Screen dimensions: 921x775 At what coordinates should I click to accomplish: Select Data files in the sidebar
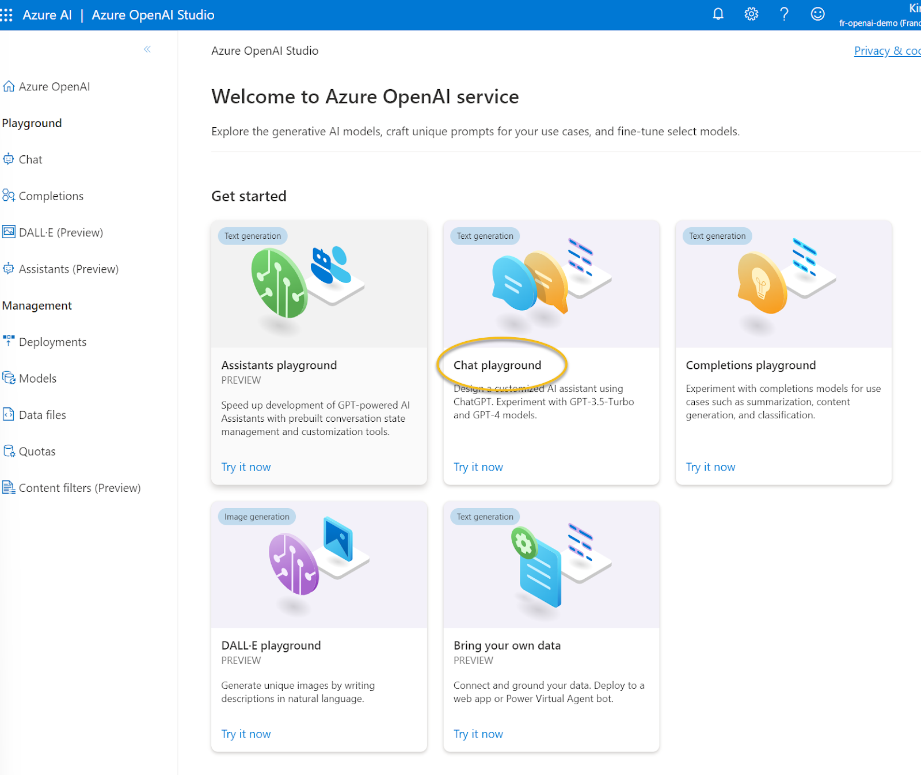pyautogui.click(x=43, y=415)
